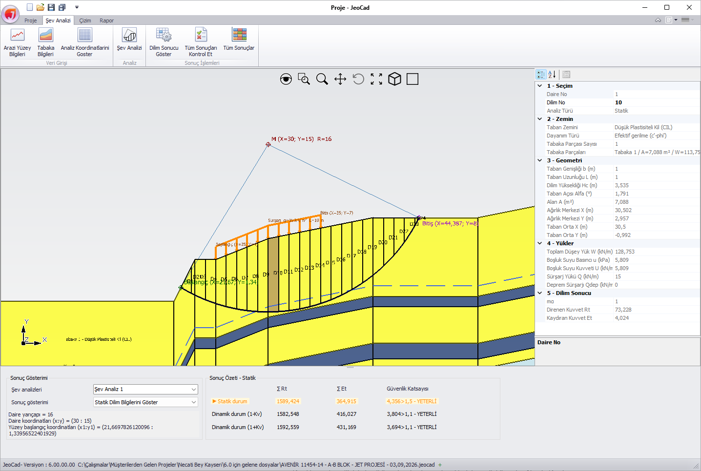Switch to the Çizim tab
Viewport: 701px width, 471px height.
(x=85, y=20)
